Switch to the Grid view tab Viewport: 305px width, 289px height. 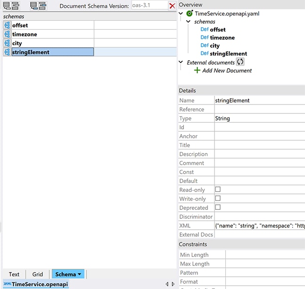tap(37, 274)
